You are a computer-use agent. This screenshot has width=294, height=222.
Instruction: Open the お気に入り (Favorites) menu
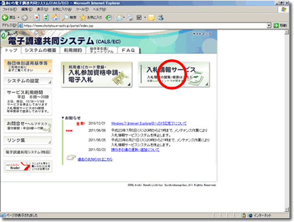coord(62,9)
